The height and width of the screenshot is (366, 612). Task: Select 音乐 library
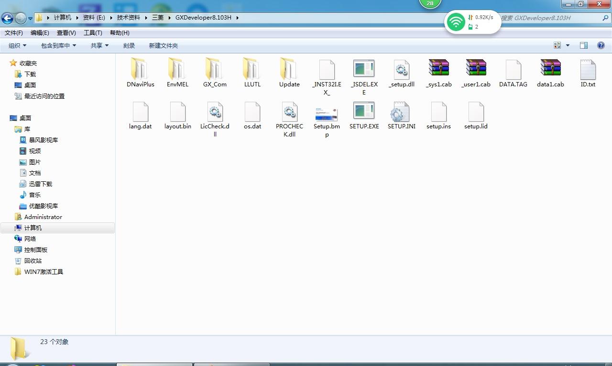point(35,195)
